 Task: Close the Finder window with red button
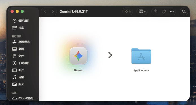12,12
